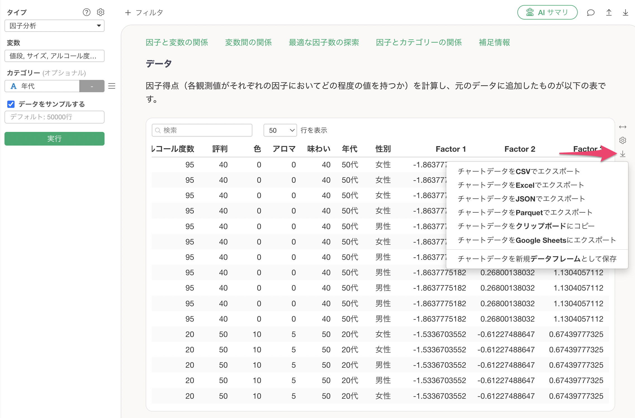Toggle table width expand arrows icon
The height and width of the screenshot is (418, 635).
623,127
